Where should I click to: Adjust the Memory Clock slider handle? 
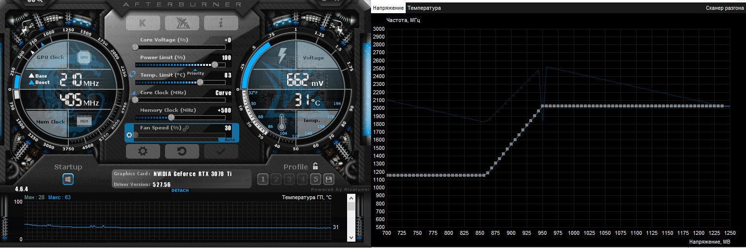pos(171,117)
